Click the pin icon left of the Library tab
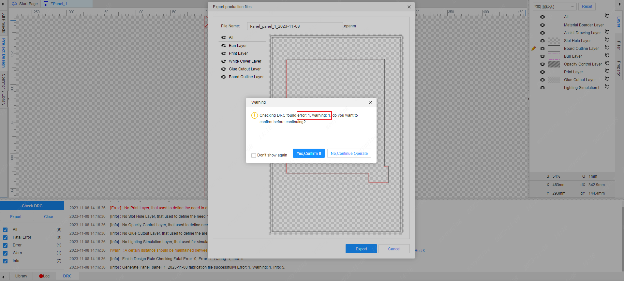The width and height of the screenshot is (624, 281). point(3,276)
